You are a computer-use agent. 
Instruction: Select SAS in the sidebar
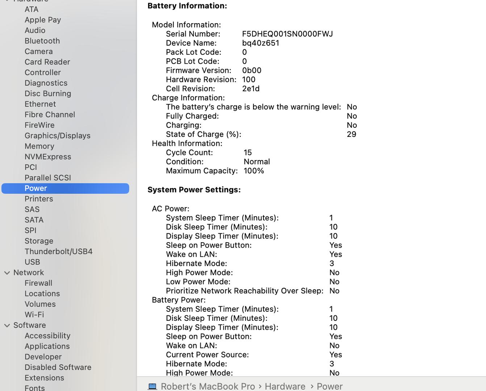32,209
